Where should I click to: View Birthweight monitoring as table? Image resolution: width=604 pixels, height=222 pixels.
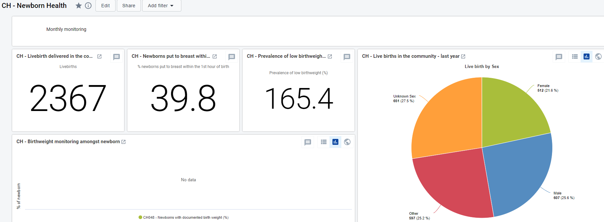click(x=324, y=142)
